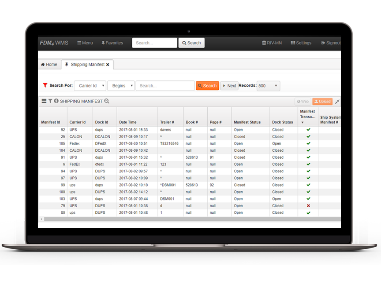Click the Signout link
This screenshot has width=381, height=281.
pos(331,43)
